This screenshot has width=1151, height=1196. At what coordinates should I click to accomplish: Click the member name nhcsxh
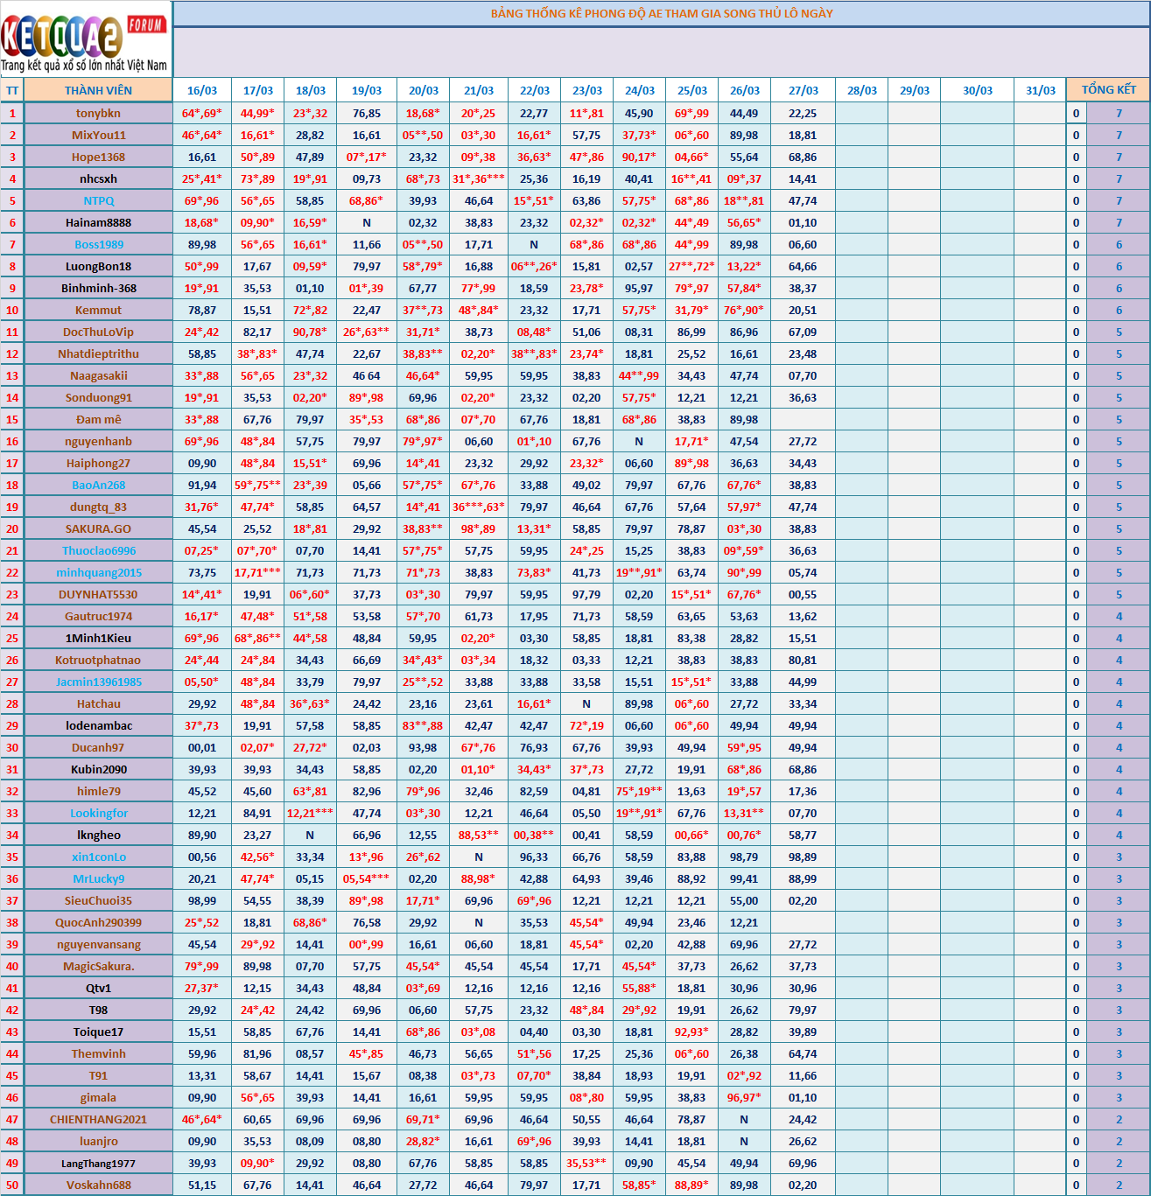[x=98, y=178]
